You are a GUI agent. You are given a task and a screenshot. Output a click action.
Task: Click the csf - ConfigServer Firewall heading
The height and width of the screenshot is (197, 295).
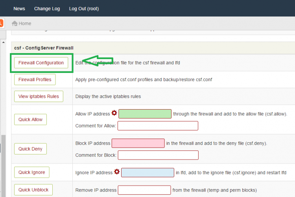[x=44, y=48]
